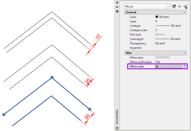Open the Quick Select icon

click(x=186, y=6)
